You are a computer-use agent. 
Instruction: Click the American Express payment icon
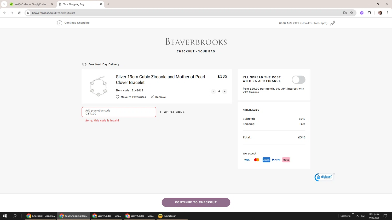coord(266,160)
